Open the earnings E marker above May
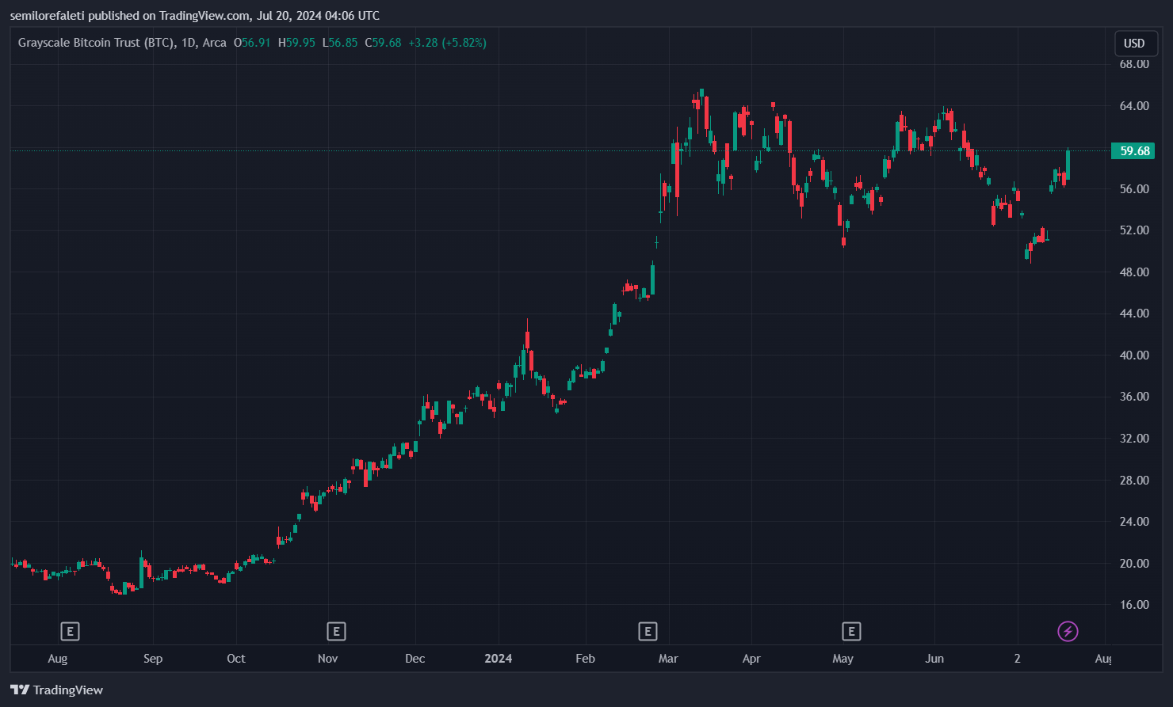 click(x=851, y=631)
